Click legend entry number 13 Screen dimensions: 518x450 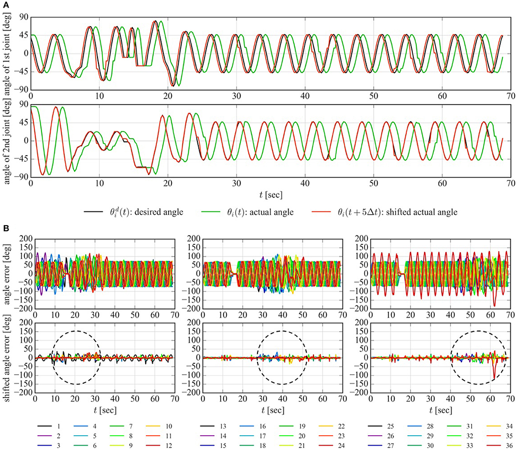point(223,426)
